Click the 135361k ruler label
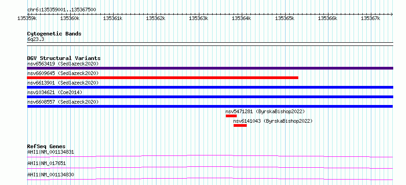The height and width of the screenshot is (185, 406). (113, 18)
